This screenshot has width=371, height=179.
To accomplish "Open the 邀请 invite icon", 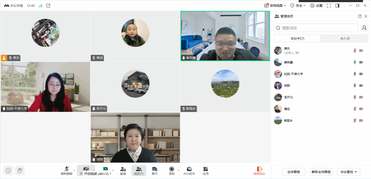I will tap(123, 171).
